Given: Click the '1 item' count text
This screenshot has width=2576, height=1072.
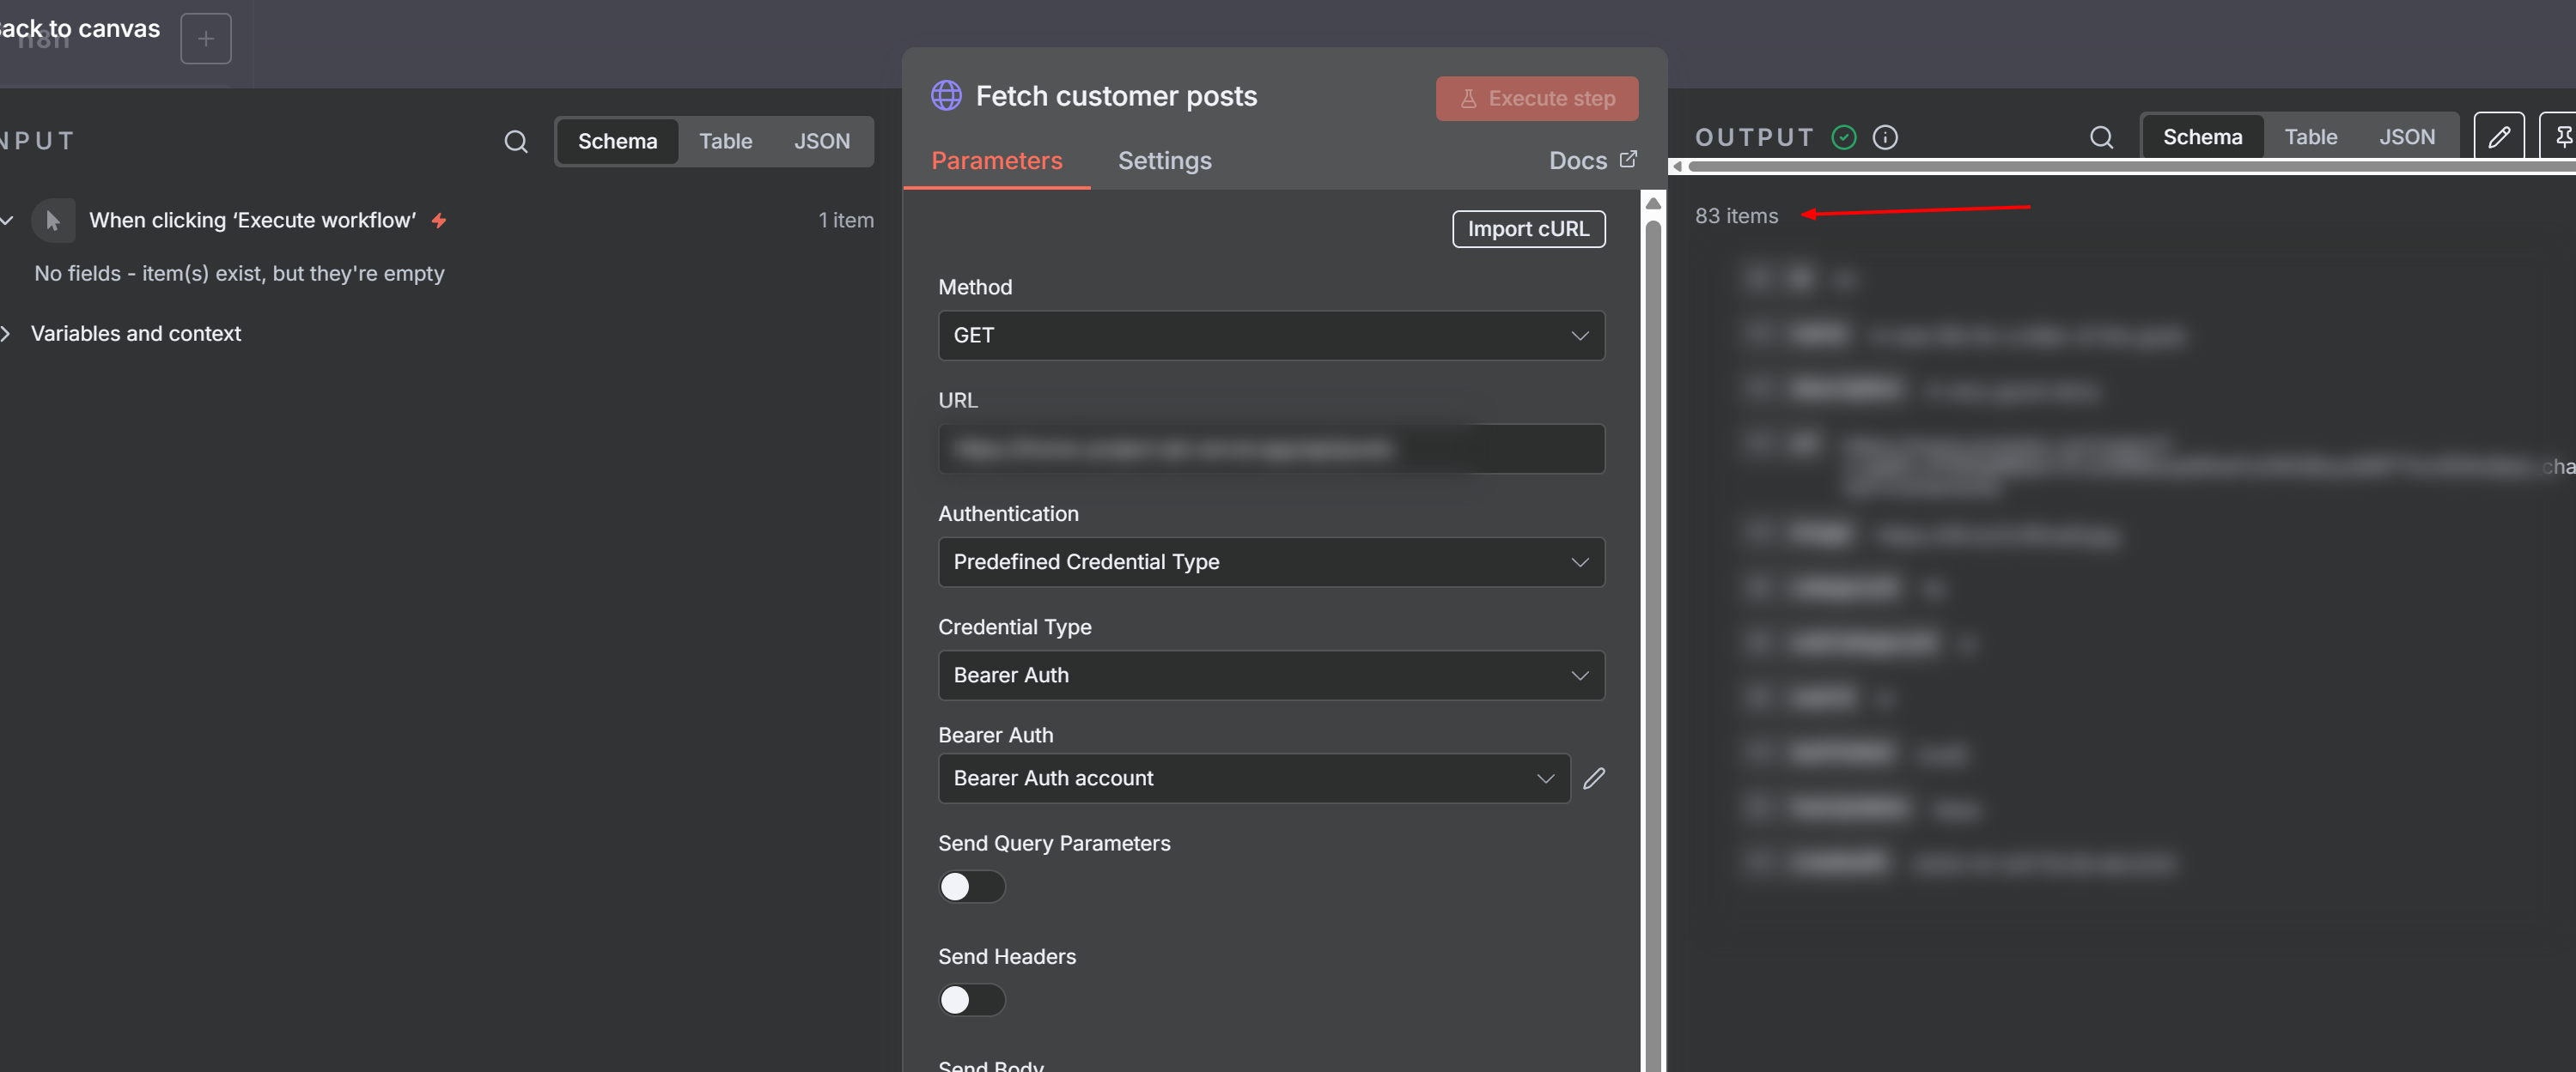Looking at the screenshot, I should coord(845,221).
